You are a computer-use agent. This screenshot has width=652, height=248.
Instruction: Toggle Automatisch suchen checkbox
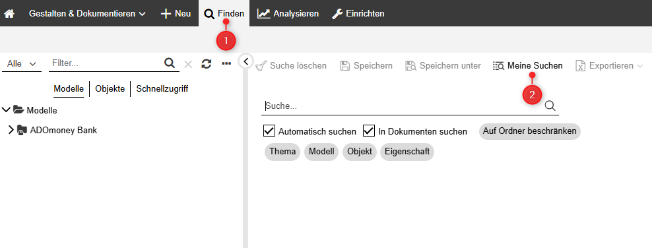[x=269, y=131]
